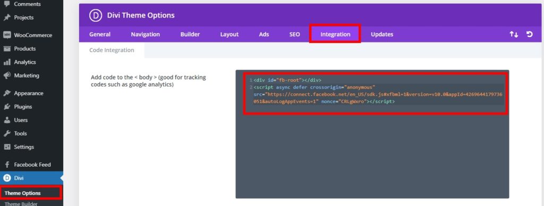
Task: Click the reset options icon
Action: tap(530, 34)
